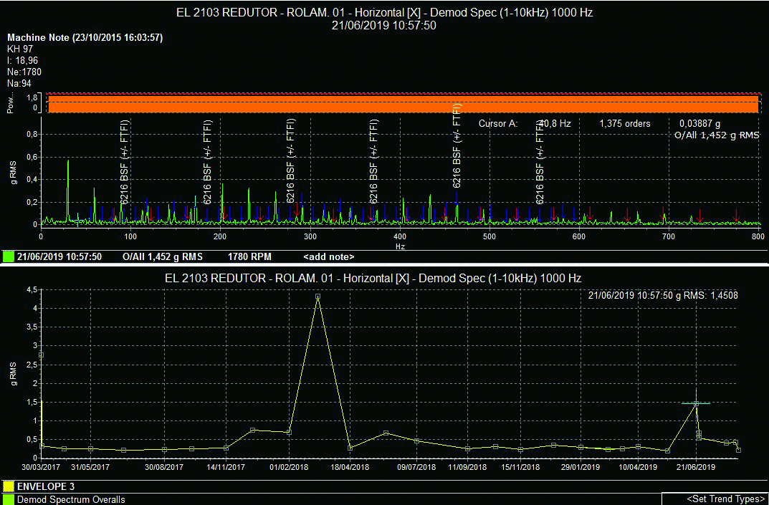Click the trend cursor crosshair at 21/06/2019

tap(696, 403)
